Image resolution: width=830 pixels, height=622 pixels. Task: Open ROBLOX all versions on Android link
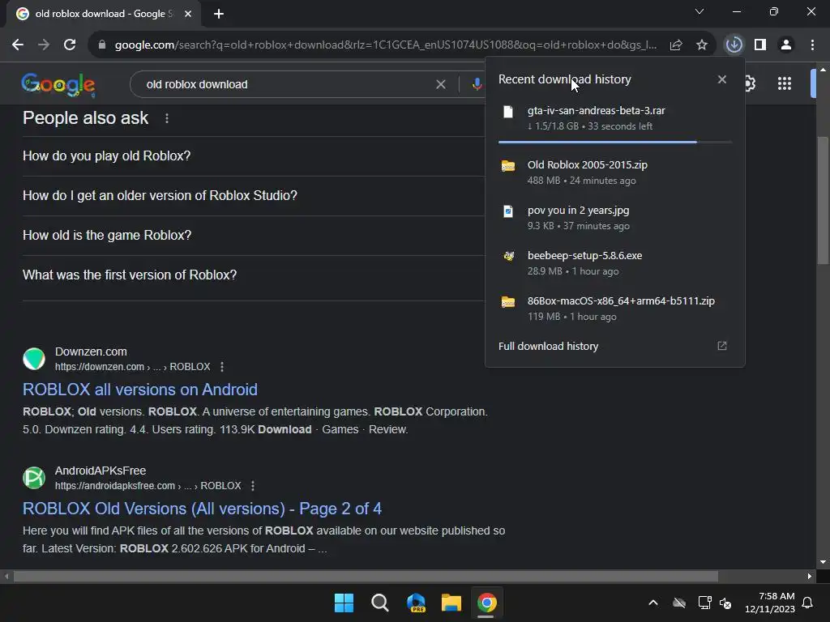(x=140, y=390)
